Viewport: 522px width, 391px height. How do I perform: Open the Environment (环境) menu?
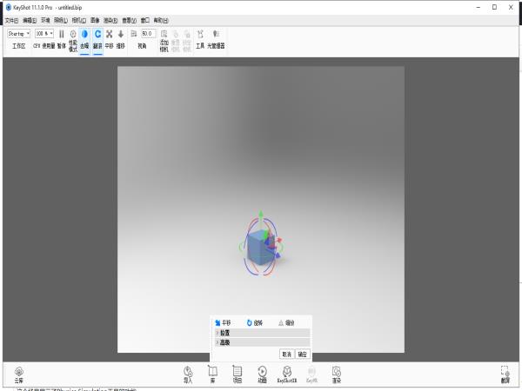(x=45, y=20)
